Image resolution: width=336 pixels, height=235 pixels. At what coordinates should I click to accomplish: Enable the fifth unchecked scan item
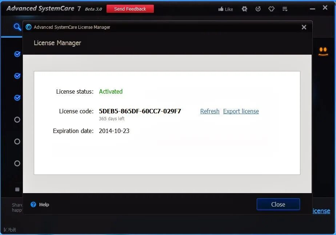tap(17, 141)
